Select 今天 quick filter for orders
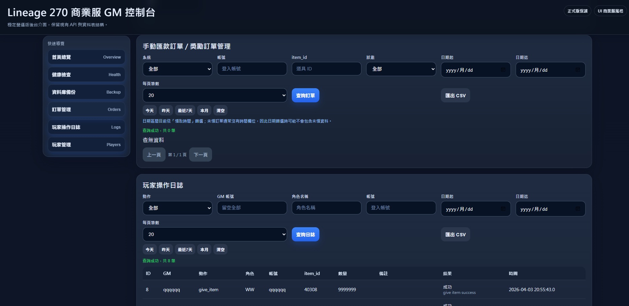629x306 pixels. click(x=150, y=110)
